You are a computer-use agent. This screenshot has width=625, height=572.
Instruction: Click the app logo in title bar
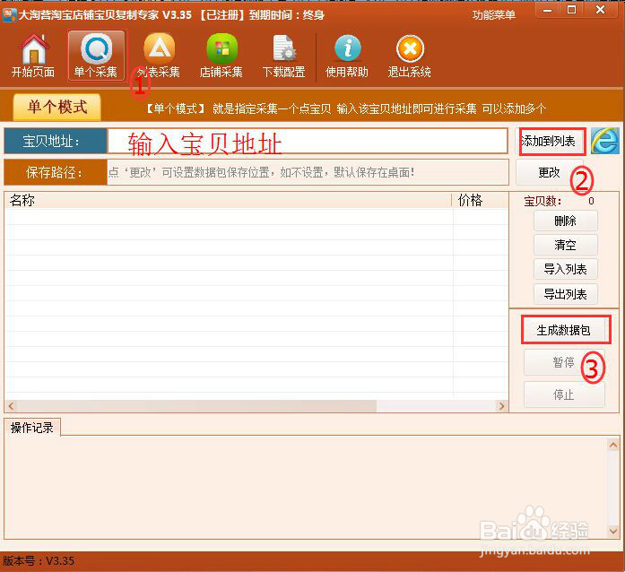click(9, 14)
